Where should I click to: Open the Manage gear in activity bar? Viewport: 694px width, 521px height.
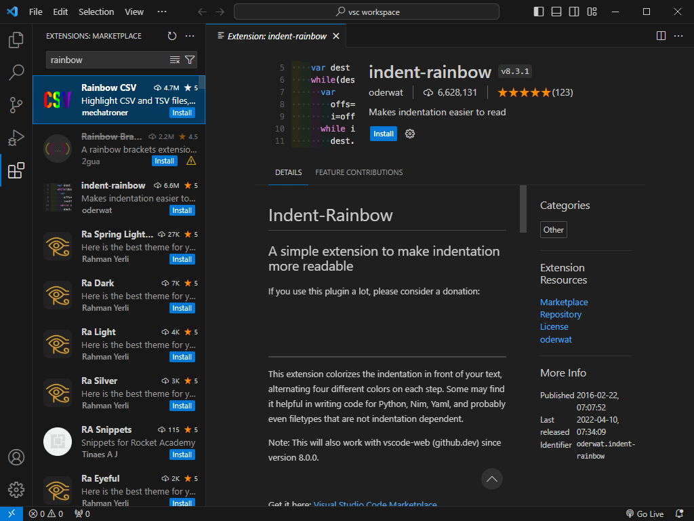[x=16, y=490]
